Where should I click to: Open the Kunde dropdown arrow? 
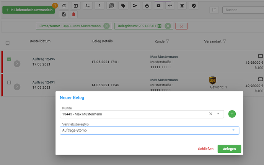pyautogui.click(x=218, y=114)
